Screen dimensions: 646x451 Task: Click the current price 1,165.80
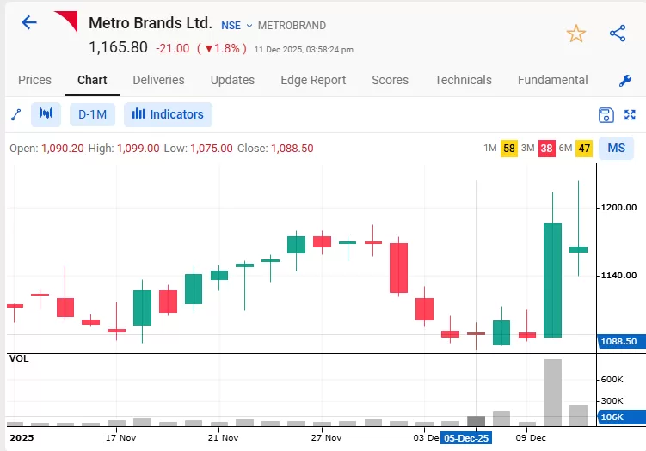pos(118,47)
